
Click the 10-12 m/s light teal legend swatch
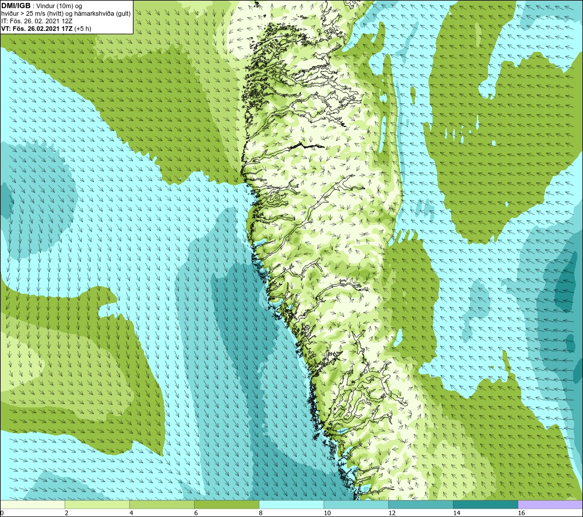click(x=356, y=504)
